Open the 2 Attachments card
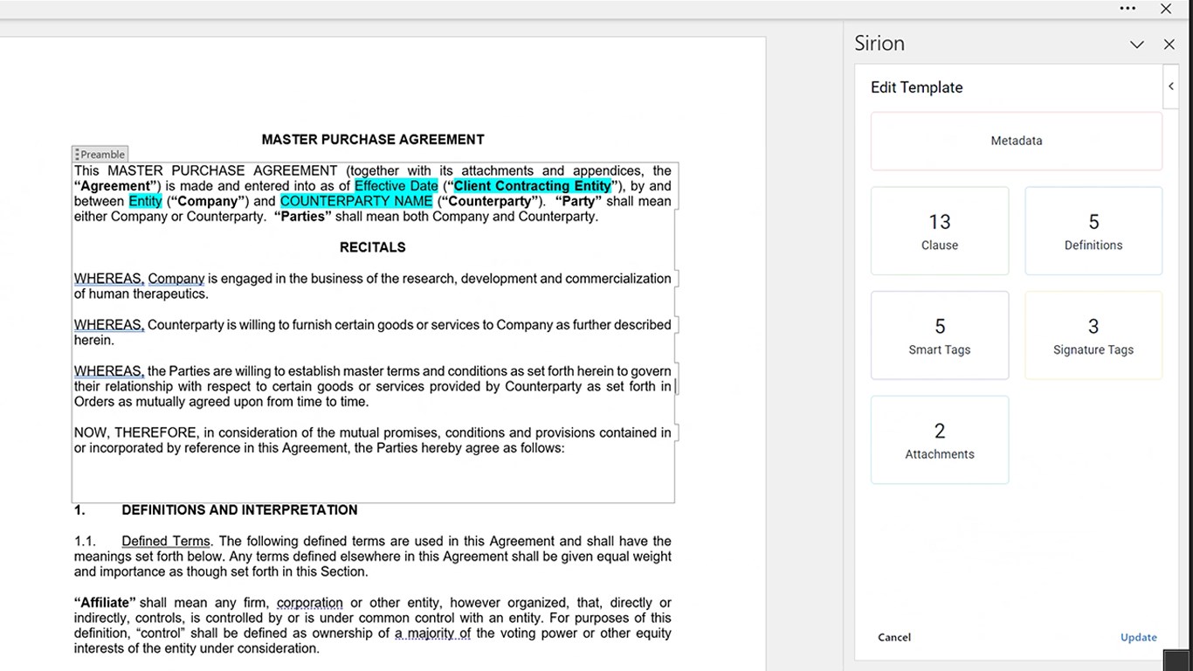1193x671 pixels. pos(940,440)
